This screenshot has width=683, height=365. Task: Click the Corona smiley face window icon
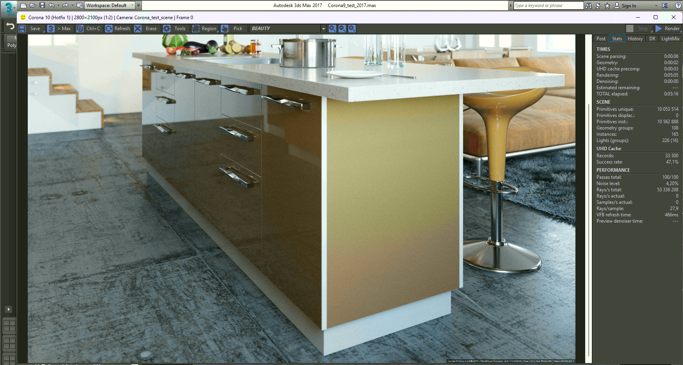pos(23,17)
